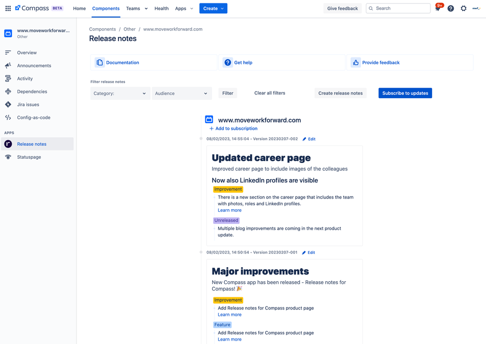Click Other breadcrumb link

coord(129,29)
